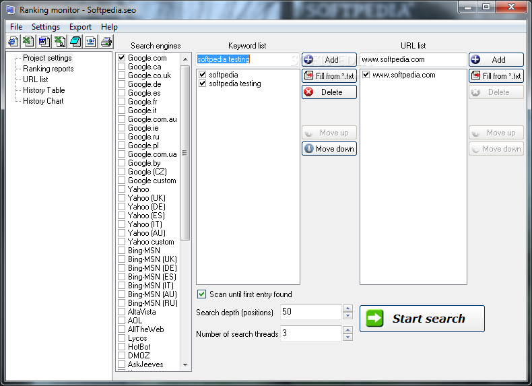Click Number of search threads field
The height and width of the screenshot is (386, 532).
click(311, 333)
